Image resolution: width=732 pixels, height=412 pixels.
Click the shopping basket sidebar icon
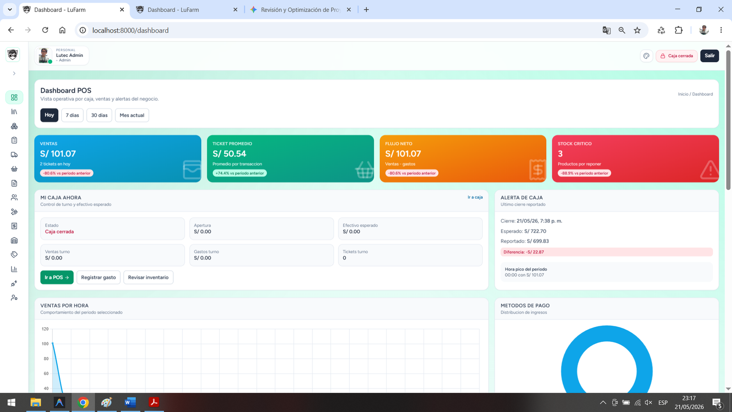(x=14, y=169)
